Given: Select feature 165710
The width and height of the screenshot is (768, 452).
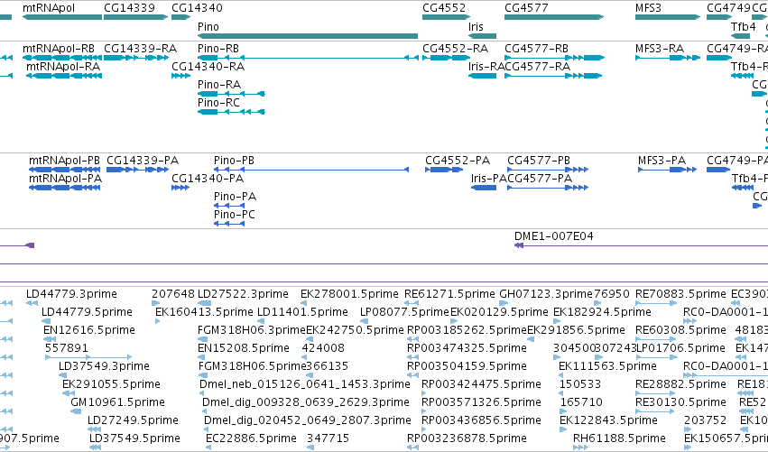Looking at the screenshot, I should click(x=581, y=402).
